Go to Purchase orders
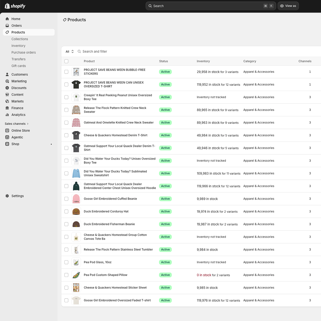The height and width of the screenshot is (321, 321). (24, 52)
